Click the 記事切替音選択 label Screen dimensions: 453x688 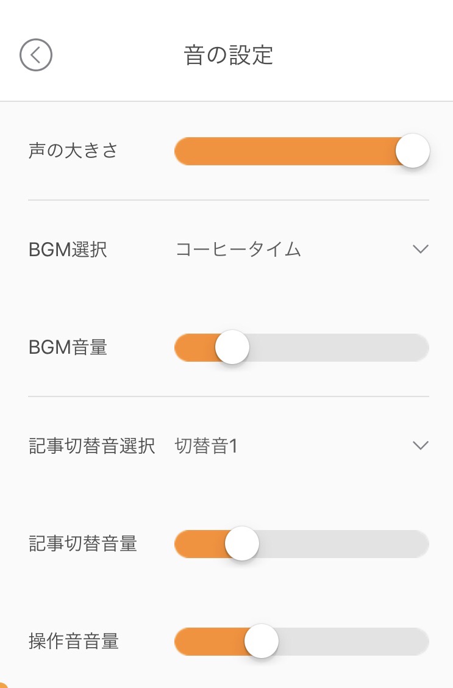(92, 446)
